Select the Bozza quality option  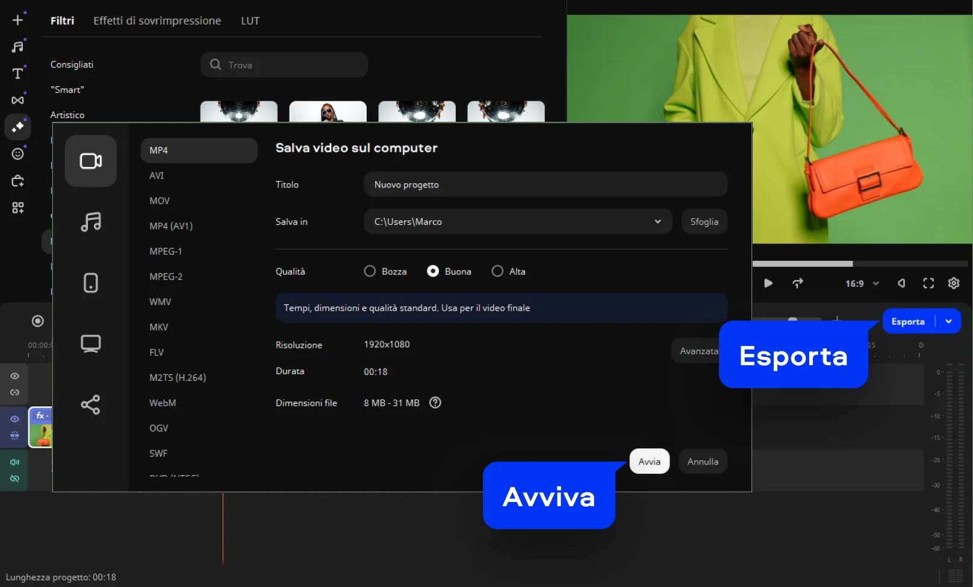tap(370, 271)
